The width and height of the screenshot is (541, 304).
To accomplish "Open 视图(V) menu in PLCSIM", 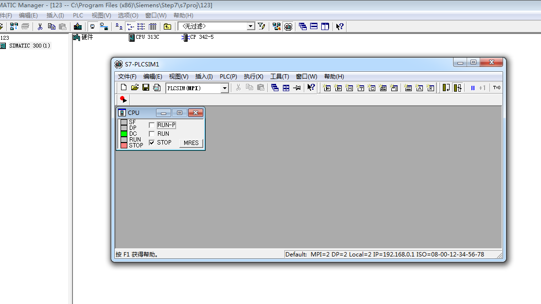I will point(178,77).
